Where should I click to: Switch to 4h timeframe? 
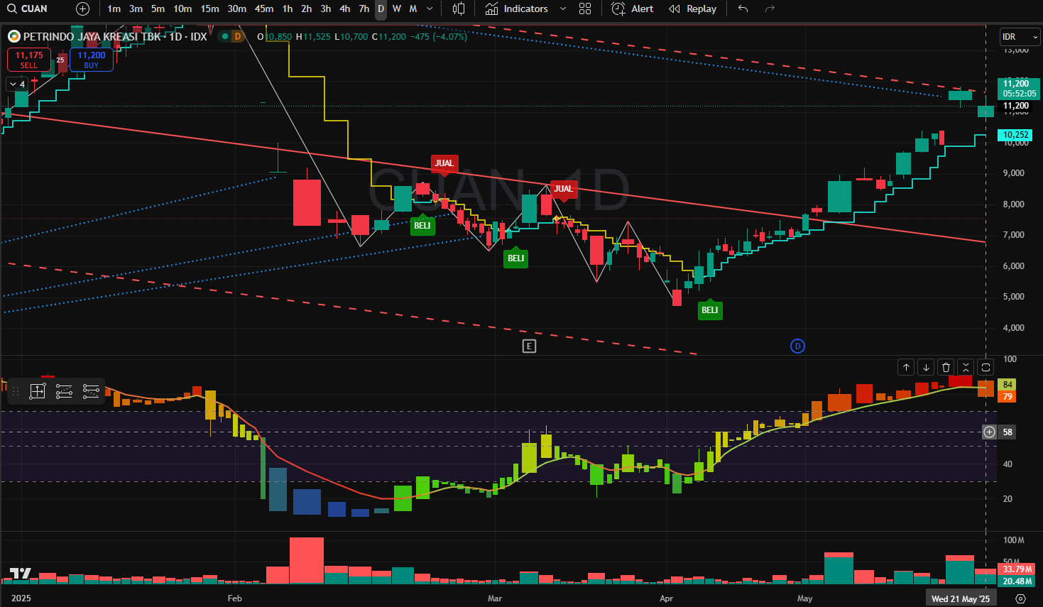point(344,9)
